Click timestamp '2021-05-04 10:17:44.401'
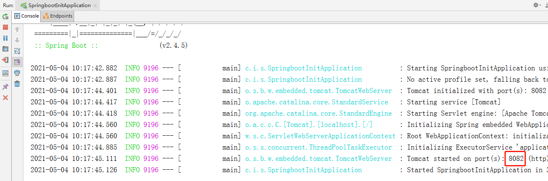 (74, 90)
